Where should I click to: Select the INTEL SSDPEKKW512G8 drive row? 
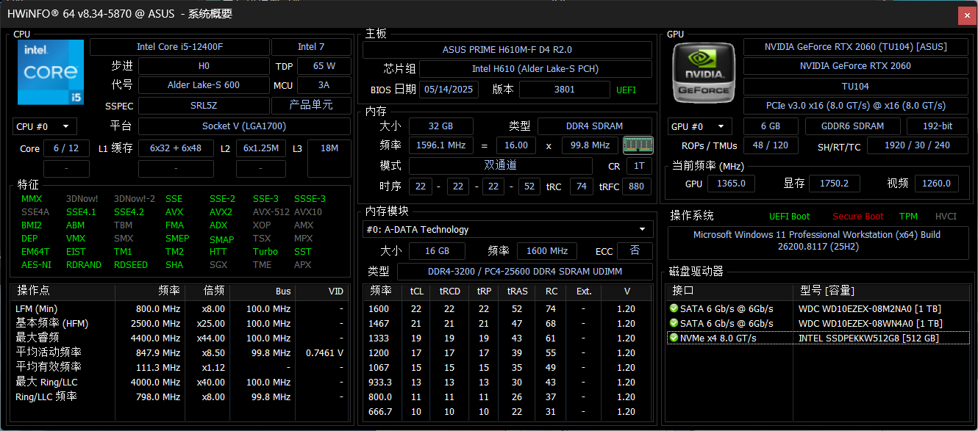[x=868, y=338]
